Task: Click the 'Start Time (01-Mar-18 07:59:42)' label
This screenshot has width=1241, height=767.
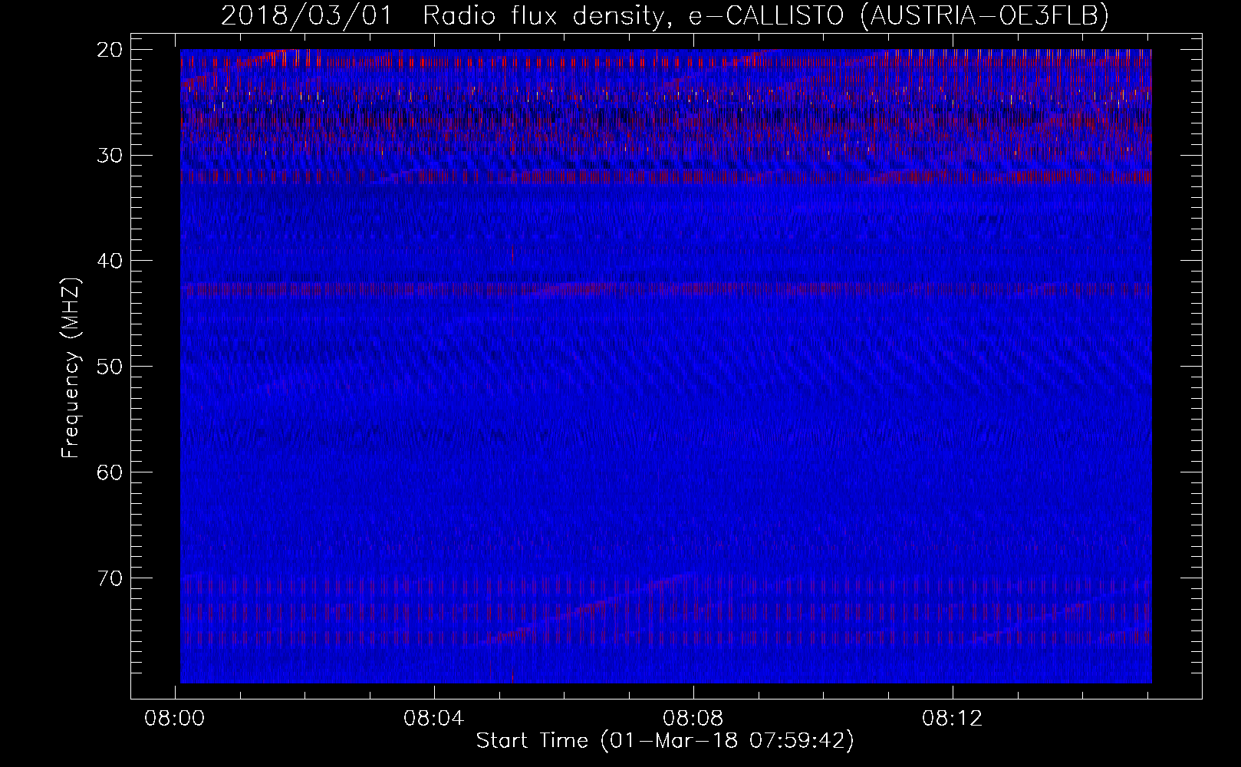Action: (x=665, y=742)
